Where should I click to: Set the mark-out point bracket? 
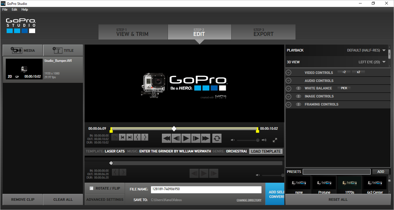tap(145, 137)
